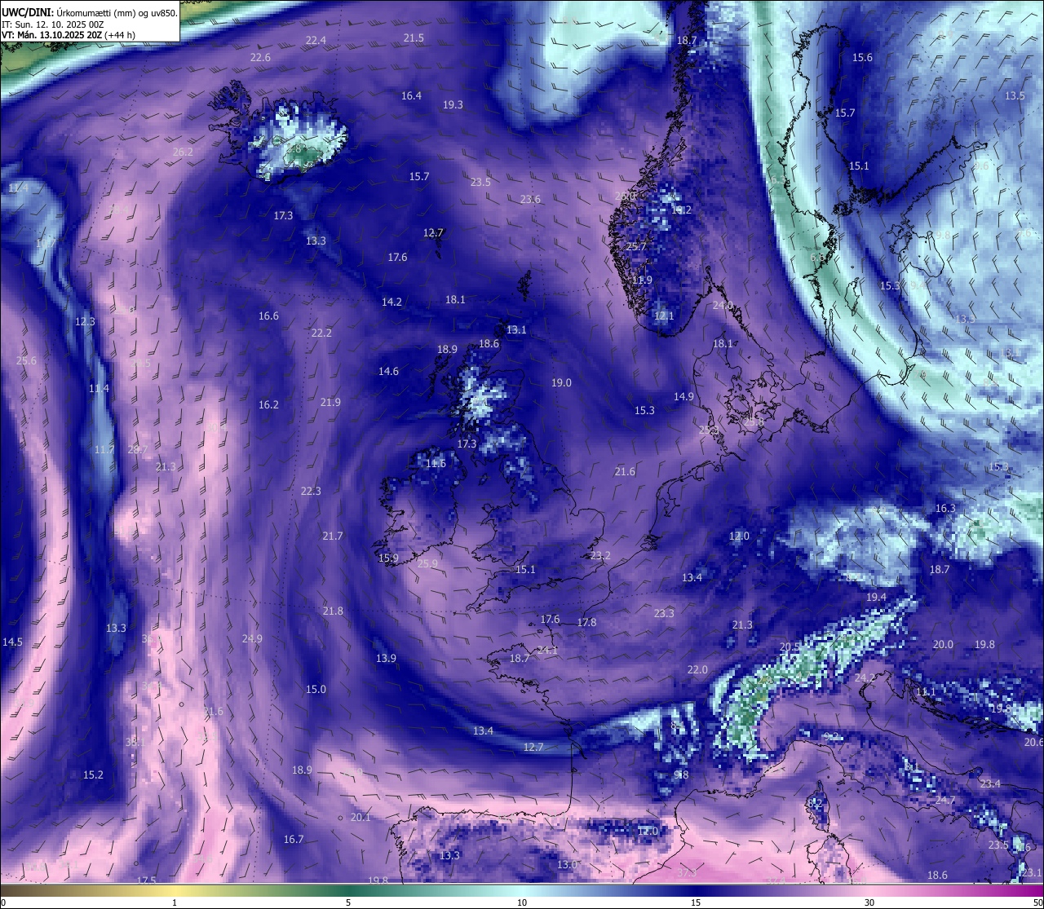Click the value 16.2 on the map

coord(268,404)
